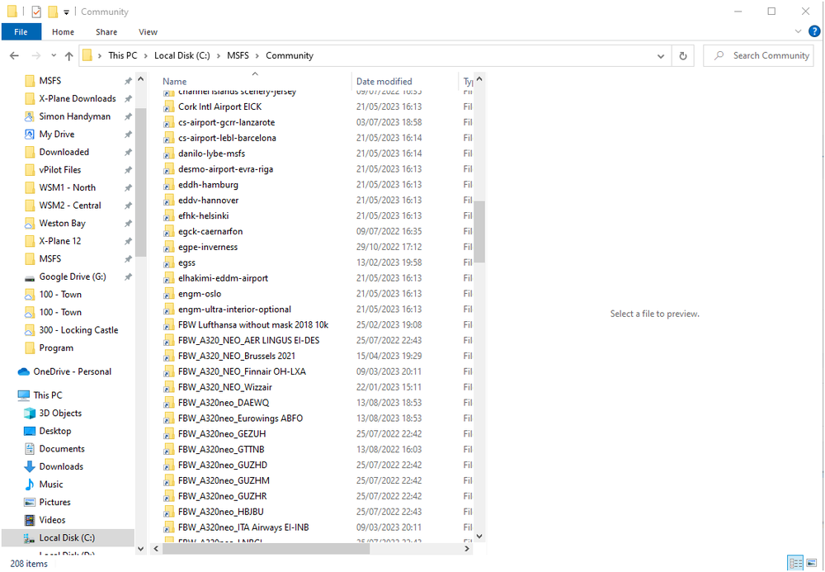This screenshot has height=572, width=825.
Task: Open the File menu
Action: (x=21, y=31)
